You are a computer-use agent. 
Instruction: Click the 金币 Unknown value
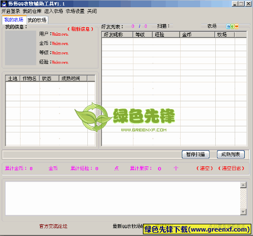pyautogui.click(x=60, y=43)
